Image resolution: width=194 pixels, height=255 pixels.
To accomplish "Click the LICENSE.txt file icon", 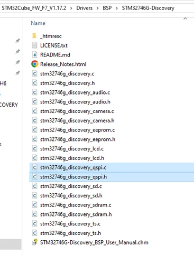I will coord(34,45).
